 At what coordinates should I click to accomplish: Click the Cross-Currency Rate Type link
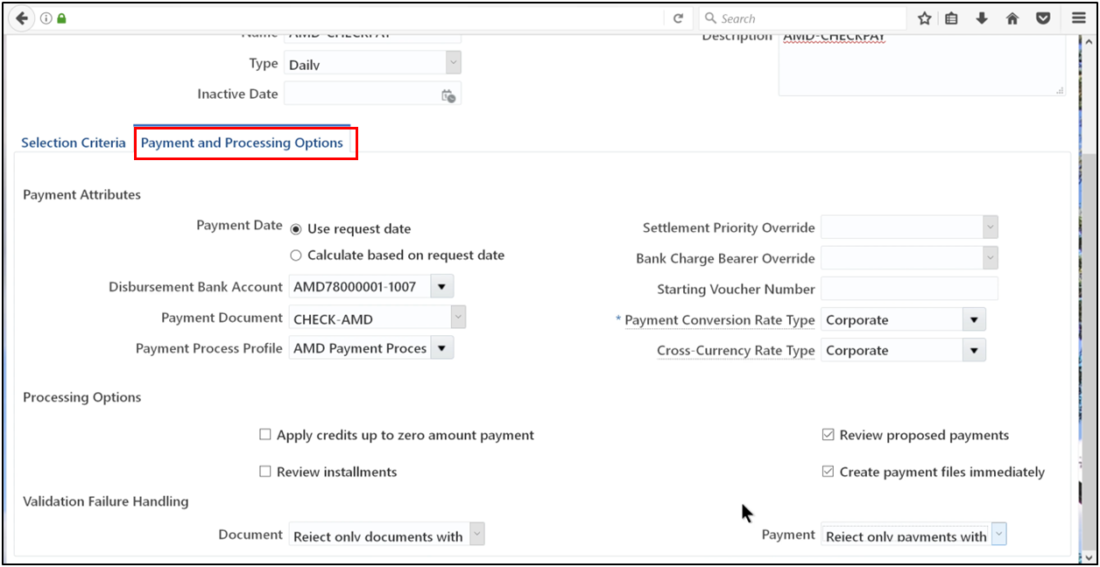point(736,350)
